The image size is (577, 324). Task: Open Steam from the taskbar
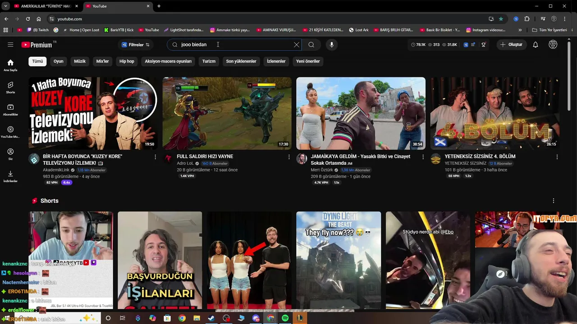pyautogui.click(x=211, y=318)
